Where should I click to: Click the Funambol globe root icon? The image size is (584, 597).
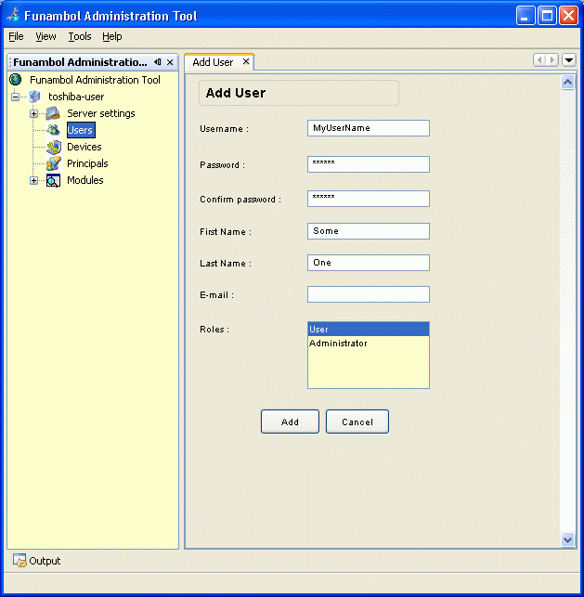16,80
